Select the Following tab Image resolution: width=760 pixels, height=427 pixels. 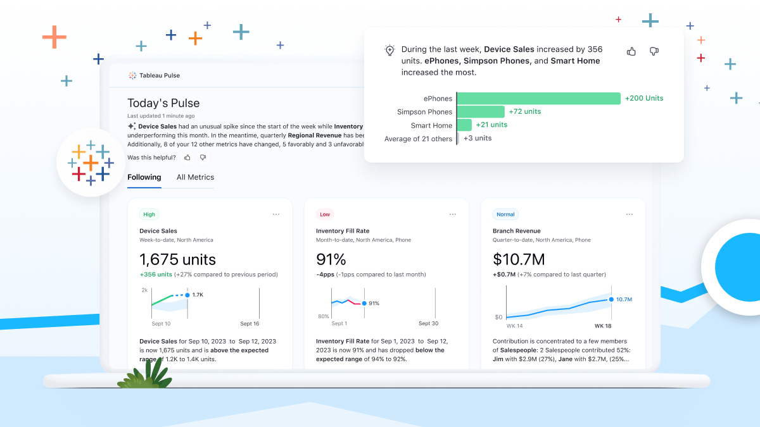click(144, 177)
